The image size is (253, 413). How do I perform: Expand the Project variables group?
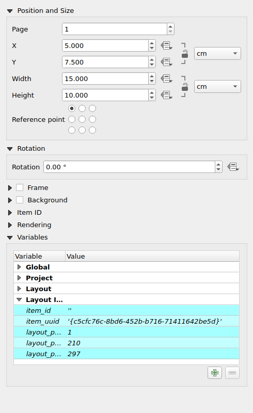19,278
